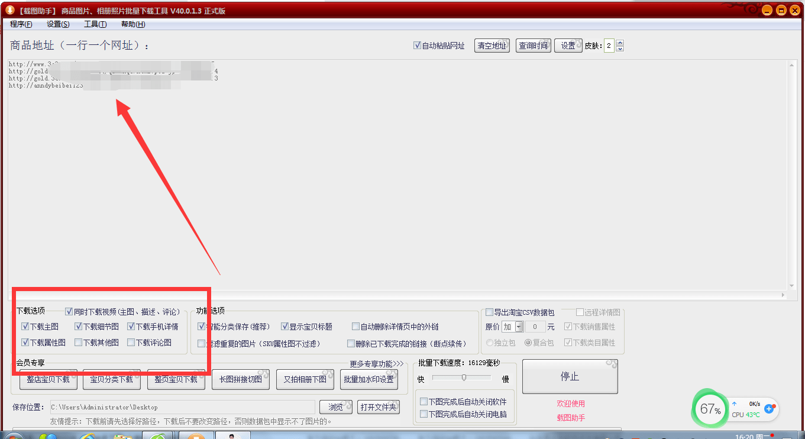Click the 欢迎使用 pink link

click(571, 404)
